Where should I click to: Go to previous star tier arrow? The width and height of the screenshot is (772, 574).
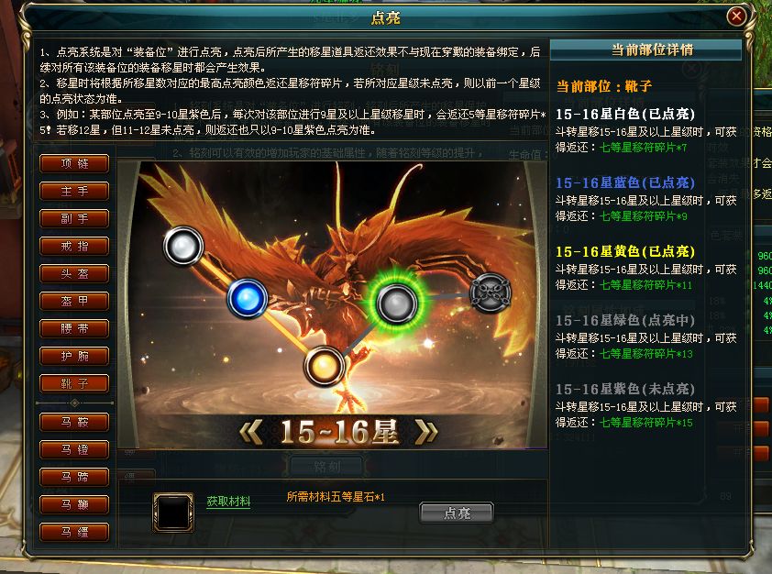click(251, 432)
